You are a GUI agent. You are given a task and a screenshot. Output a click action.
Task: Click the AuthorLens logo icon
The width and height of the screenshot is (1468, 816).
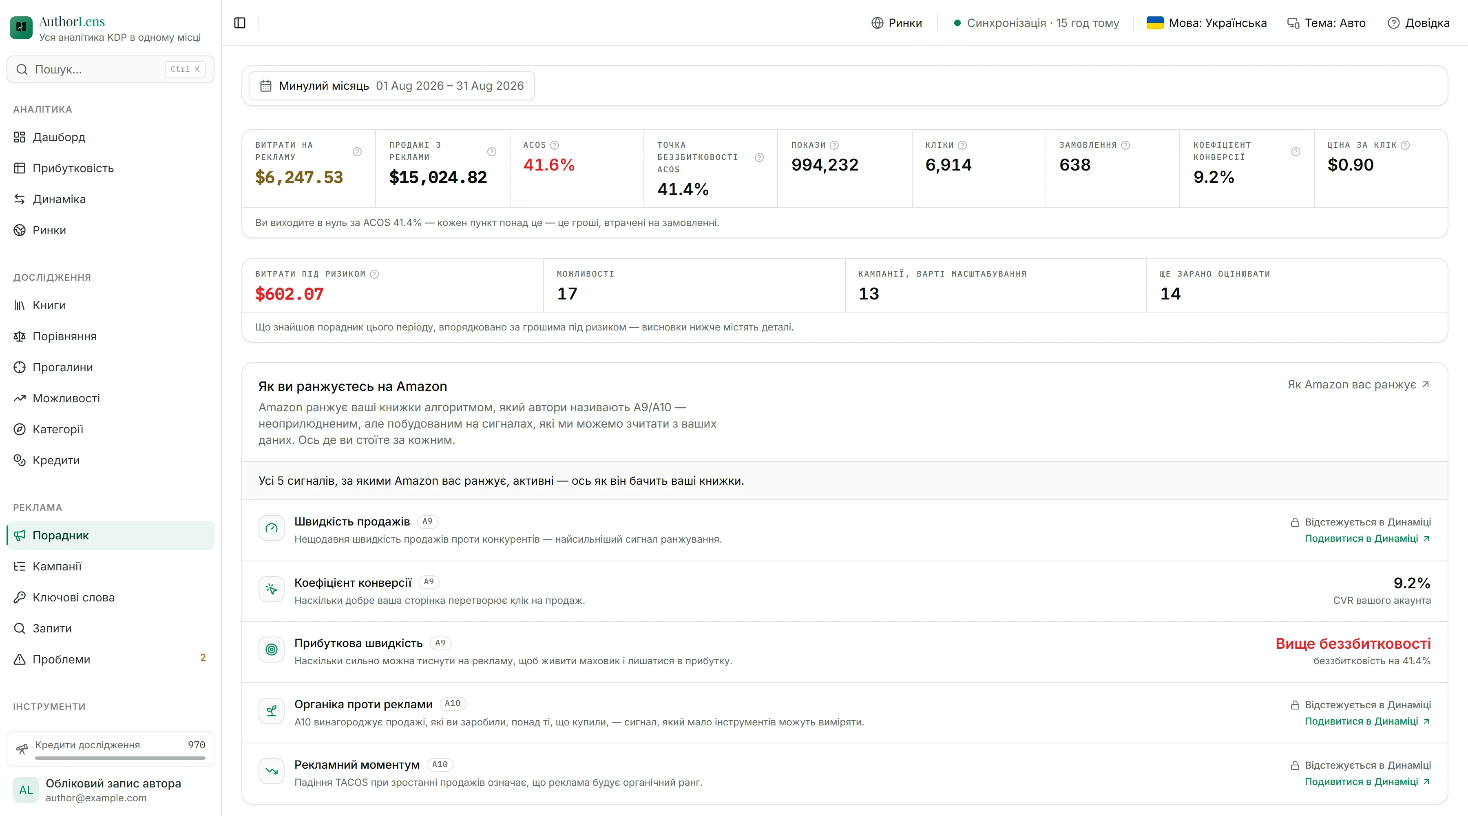click(x=21, y=27)
